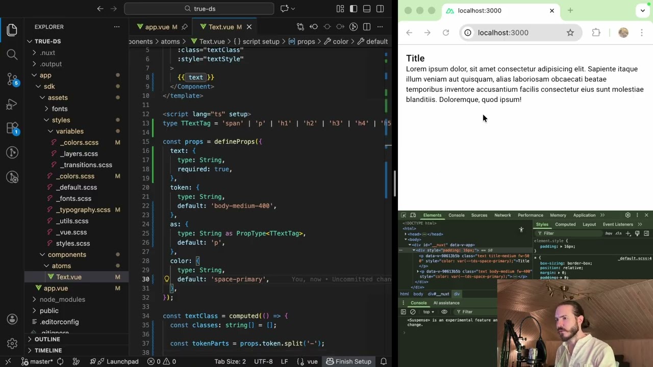Open the AI assistance drawer tab
The width and height of the screenshot is (653, 367).
pyautogui.click(x=446, y=303)
